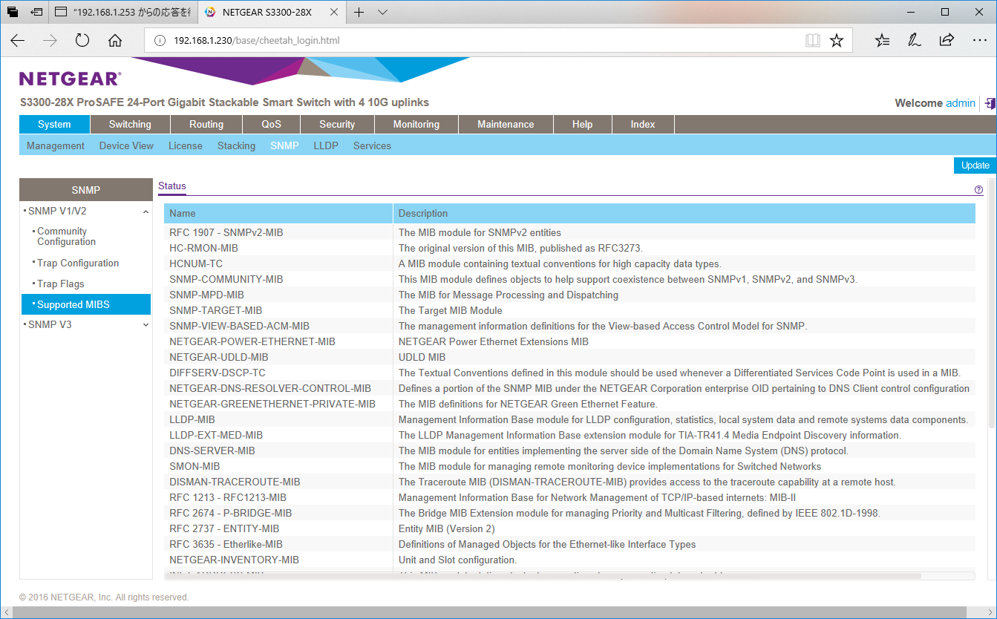Select the Stacking submenu
The height and width of the screenshot is (619, 997).
pyautogui.click(x=236, y=145)
